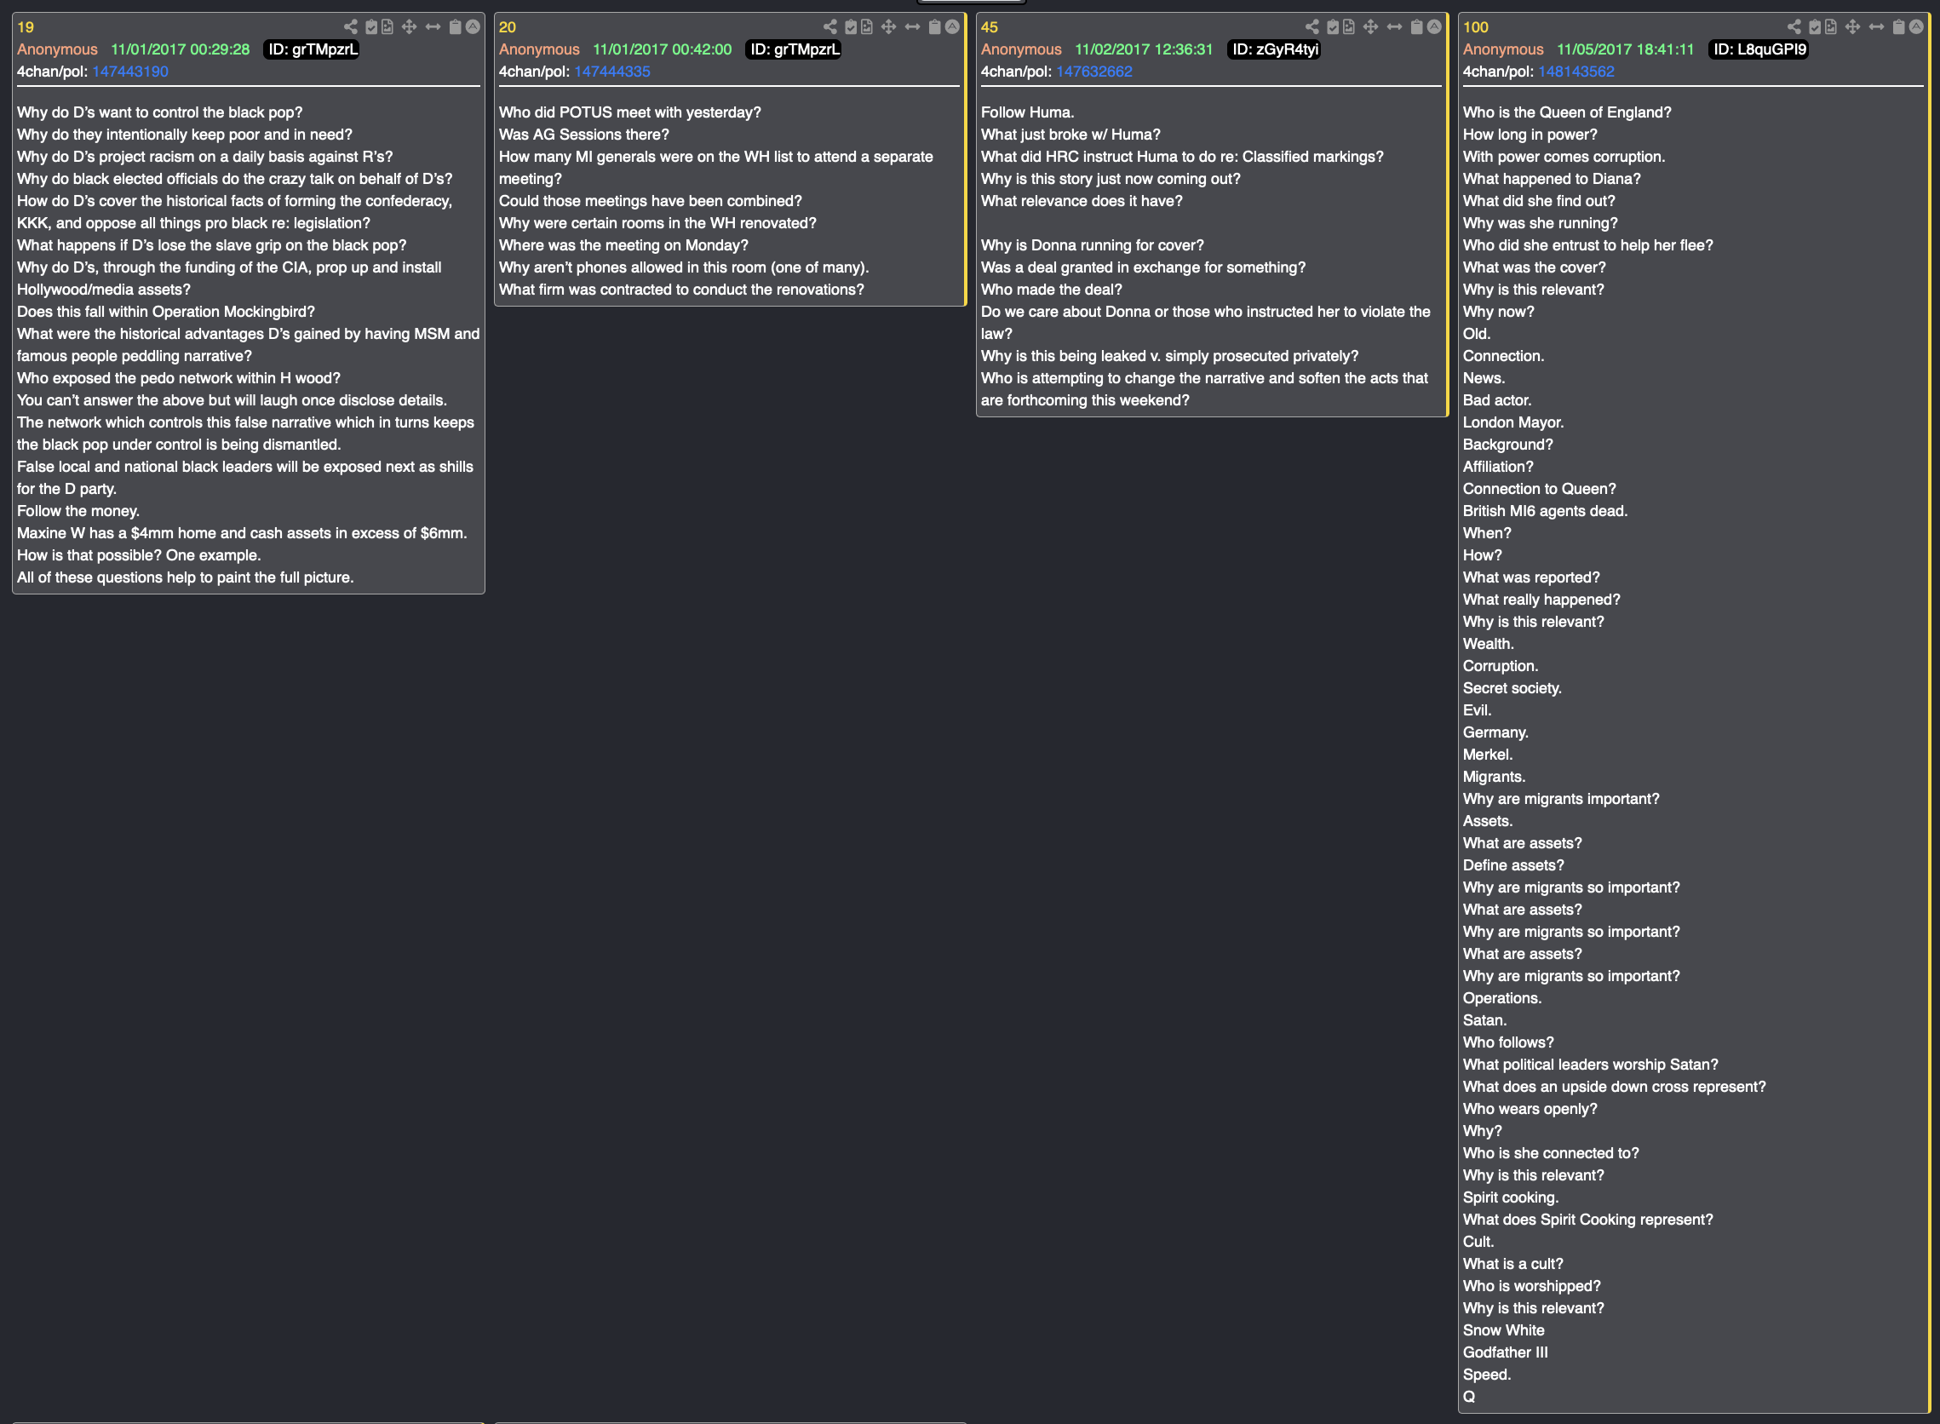This screenshot has height=1424, width=1940.
Task: Click the horizontal double-arrow icon on post 45
Action: (1393, 26)
